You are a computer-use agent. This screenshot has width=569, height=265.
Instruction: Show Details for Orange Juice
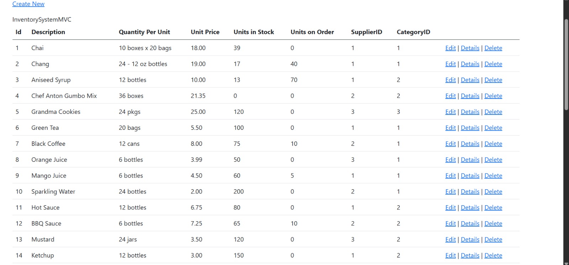(470, 159)
